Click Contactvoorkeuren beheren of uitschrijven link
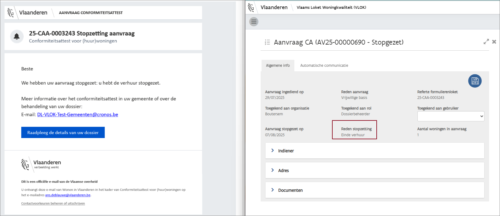 coord(53,204)
